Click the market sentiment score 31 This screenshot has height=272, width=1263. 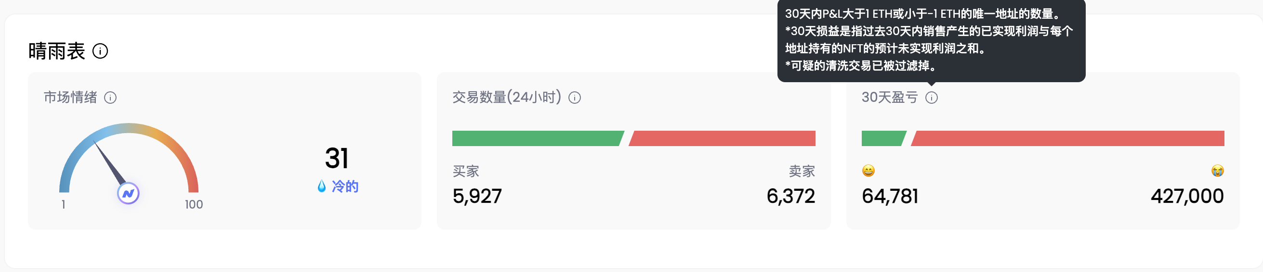336,158
